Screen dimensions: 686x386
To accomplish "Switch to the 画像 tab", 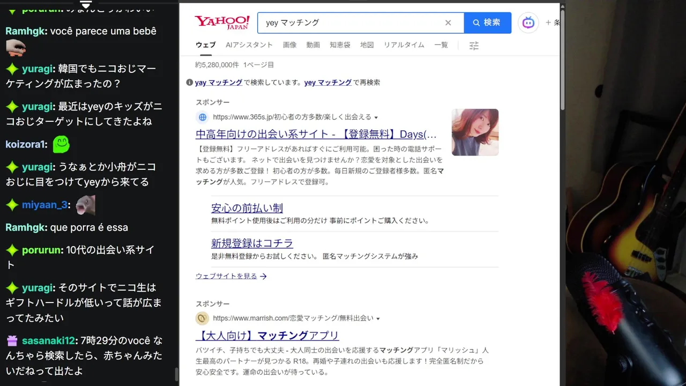I will 289,45.
